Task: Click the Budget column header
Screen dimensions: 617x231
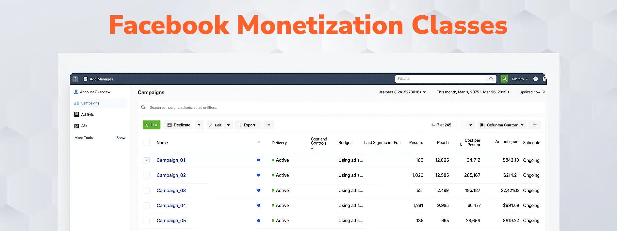Action: tap(345, 143)
